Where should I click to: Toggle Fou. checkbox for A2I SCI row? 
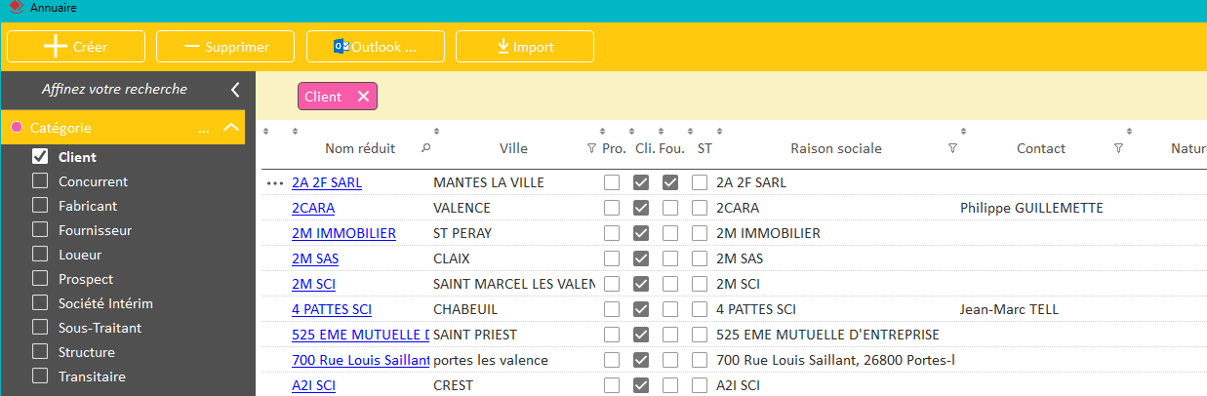(x=670, y=385)
